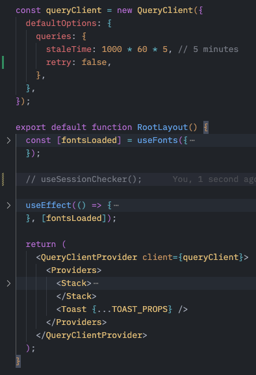Click the QueryClient constructor name
The image size is (256, 375).
(x=165, y=10)
